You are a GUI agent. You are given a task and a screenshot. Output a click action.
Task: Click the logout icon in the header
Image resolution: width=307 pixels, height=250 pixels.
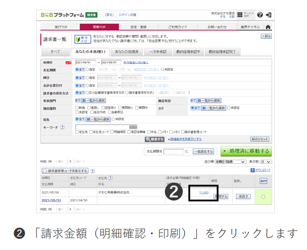[x=268, y=15]
